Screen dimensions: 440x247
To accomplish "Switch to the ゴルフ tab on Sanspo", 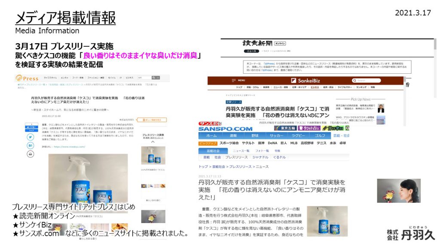I will (320, 136).
